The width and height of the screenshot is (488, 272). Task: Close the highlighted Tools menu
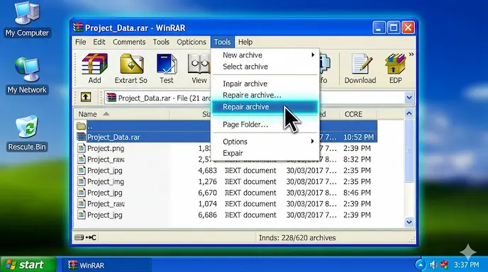click(222, 42)
